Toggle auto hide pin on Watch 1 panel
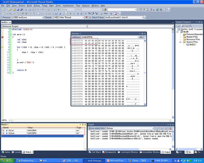This screenshot has width=204, height=163. (83, 125)
